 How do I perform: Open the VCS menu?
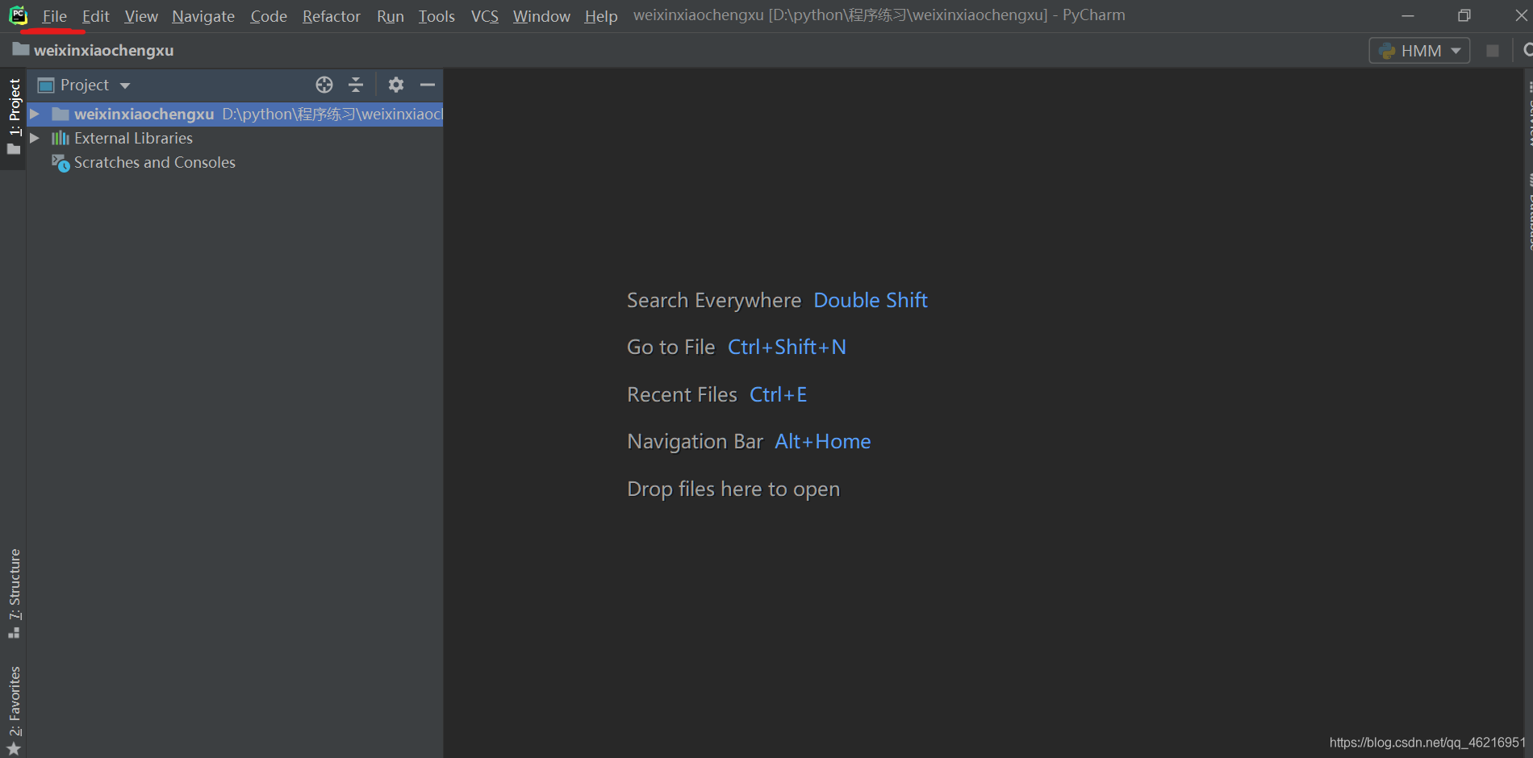point(485,16)
